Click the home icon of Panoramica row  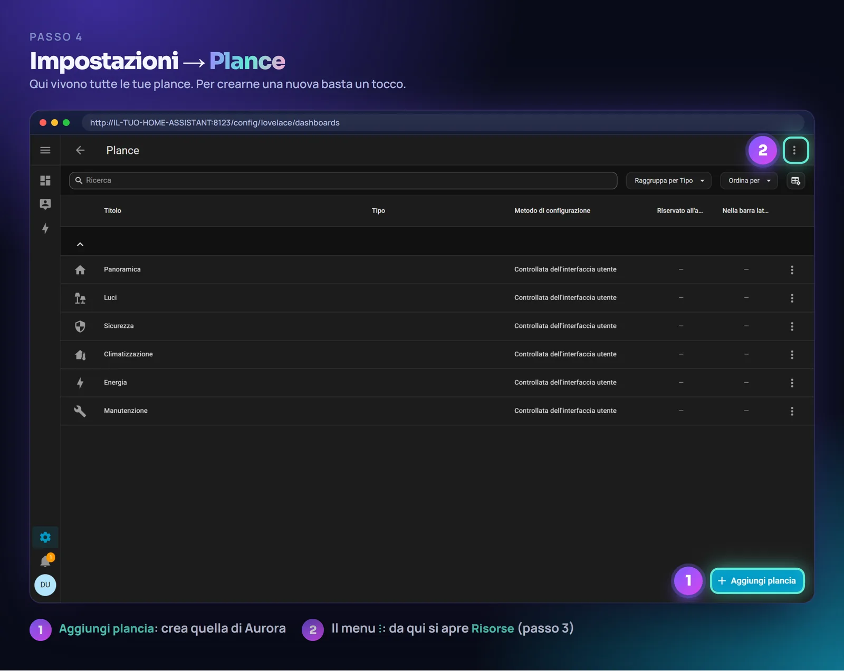tap(80, 270)
